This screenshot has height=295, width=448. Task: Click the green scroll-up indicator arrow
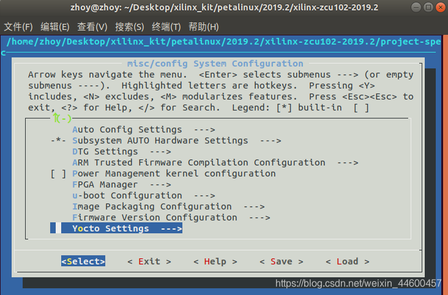click(x=56, y=118)
